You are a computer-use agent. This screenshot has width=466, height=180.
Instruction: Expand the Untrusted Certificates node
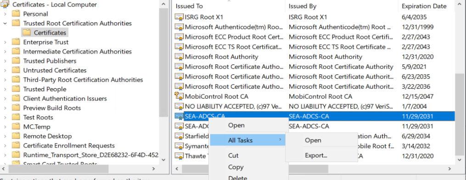[5, 70]
